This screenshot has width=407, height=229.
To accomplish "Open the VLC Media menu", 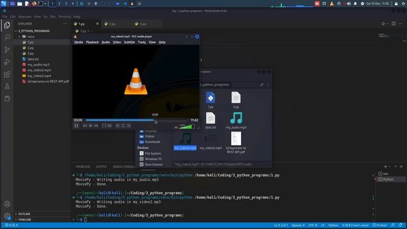I will (x=79, y=42).
